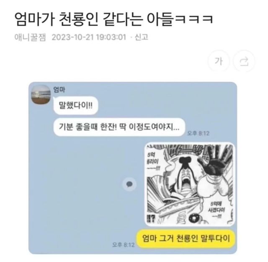Screen dimensions: 268x262
Task: Open the manga panel image message
Action: click(x=190, y=184)
